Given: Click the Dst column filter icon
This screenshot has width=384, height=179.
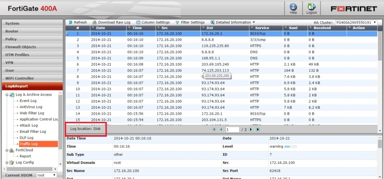Looking at the screenshot, I should 204,28.
